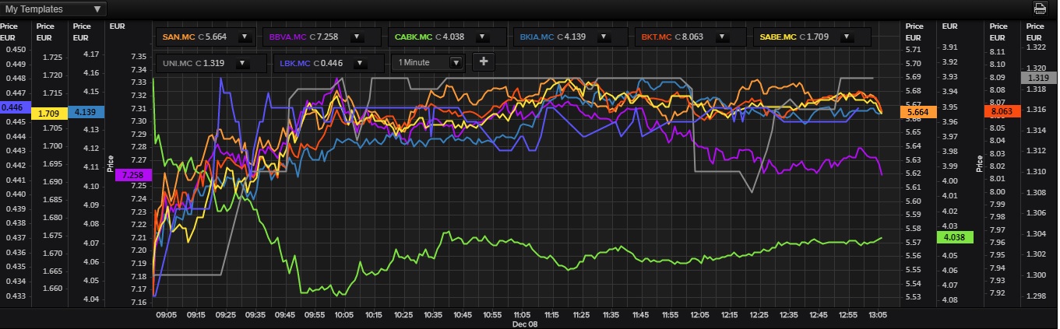Screen dimensions: 1060x329
Task: Open the BBVA.MC series dropdown arrow
Action: pyautogui.click(x=356, y=37)
